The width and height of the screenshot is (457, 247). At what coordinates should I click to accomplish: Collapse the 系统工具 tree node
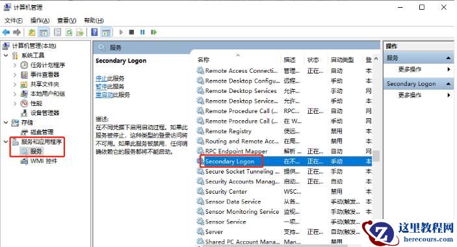(x=6, y=55)
